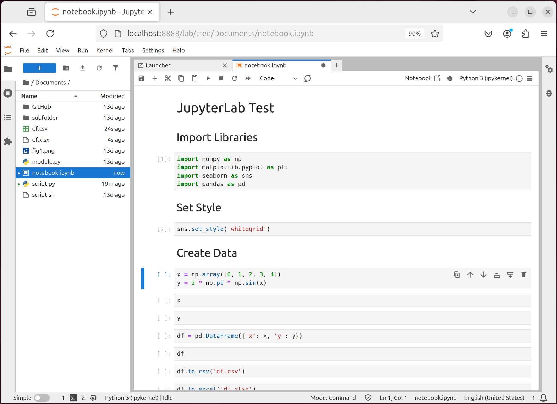The width and height of the screenshot is (557, 404).
Task: Interrupt the kernel with the stop icon
Action: (221, 78)
